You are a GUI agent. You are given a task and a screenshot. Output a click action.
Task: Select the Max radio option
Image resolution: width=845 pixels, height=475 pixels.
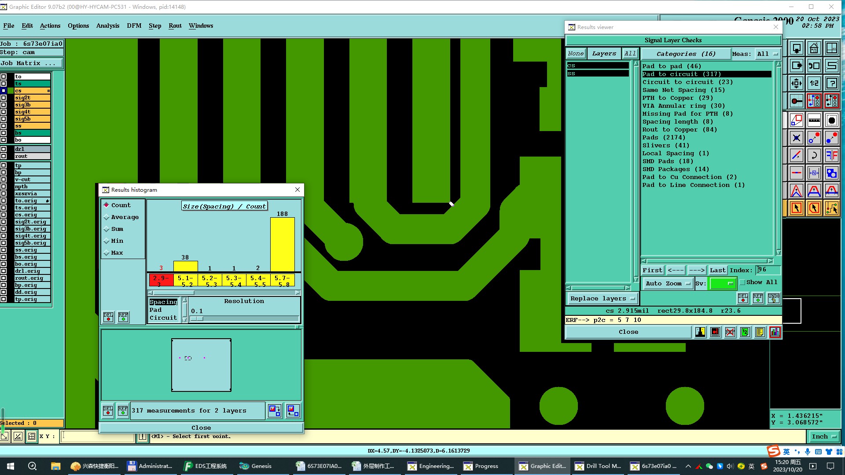tap(107, 253)
